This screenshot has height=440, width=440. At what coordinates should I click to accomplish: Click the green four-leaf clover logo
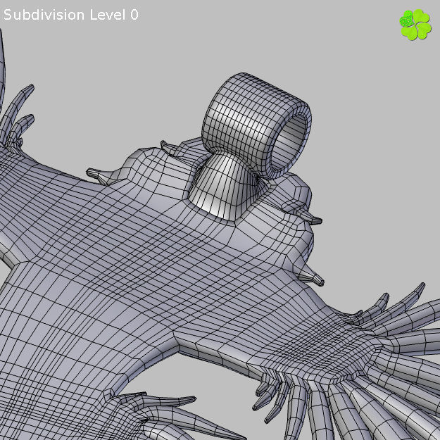coord(415,25)
